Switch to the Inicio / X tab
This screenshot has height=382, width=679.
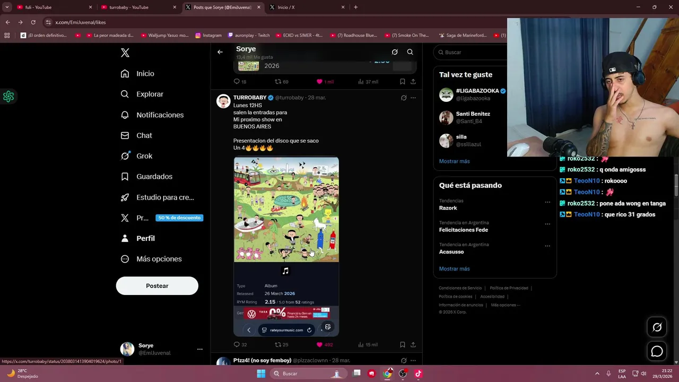(x=307, y=7)
